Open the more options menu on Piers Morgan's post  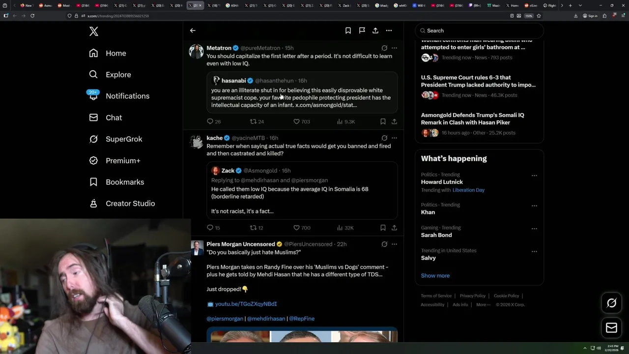[x=394, y=244]
